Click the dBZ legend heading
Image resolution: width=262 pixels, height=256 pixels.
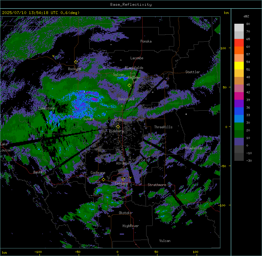point(246,16)
